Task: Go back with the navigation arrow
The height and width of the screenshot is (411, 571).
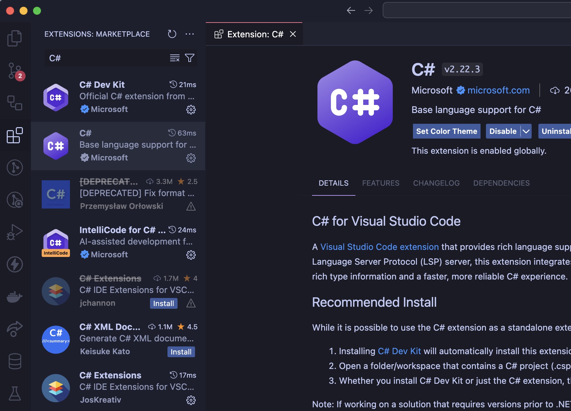Action: (351, 10)
